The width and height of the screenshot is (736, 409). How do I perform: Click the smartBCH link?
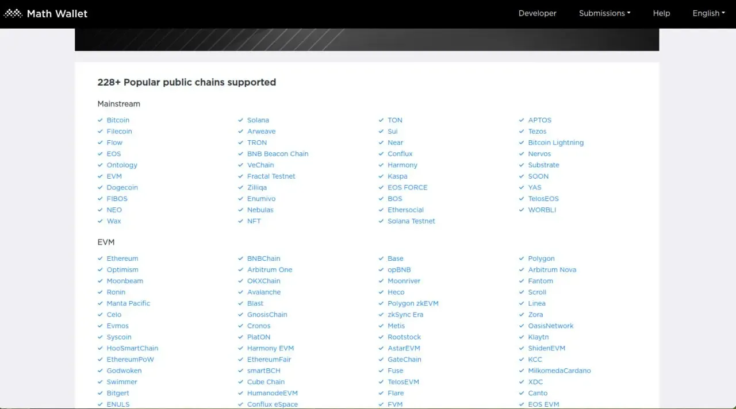click(x=264, y=371)
